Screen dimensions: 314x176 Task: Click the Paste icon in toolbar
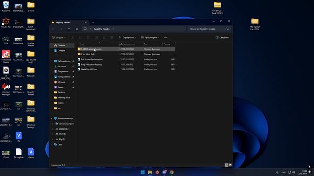pos(88,37)
